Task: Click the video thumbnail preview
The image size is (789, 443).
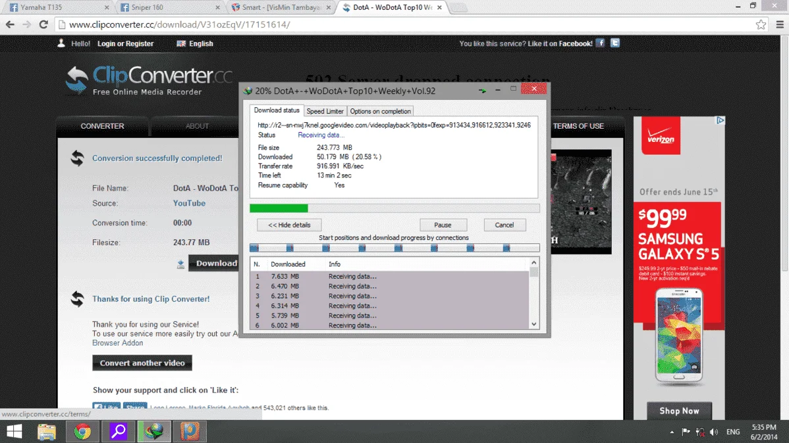Action: [x=581, y=201]
